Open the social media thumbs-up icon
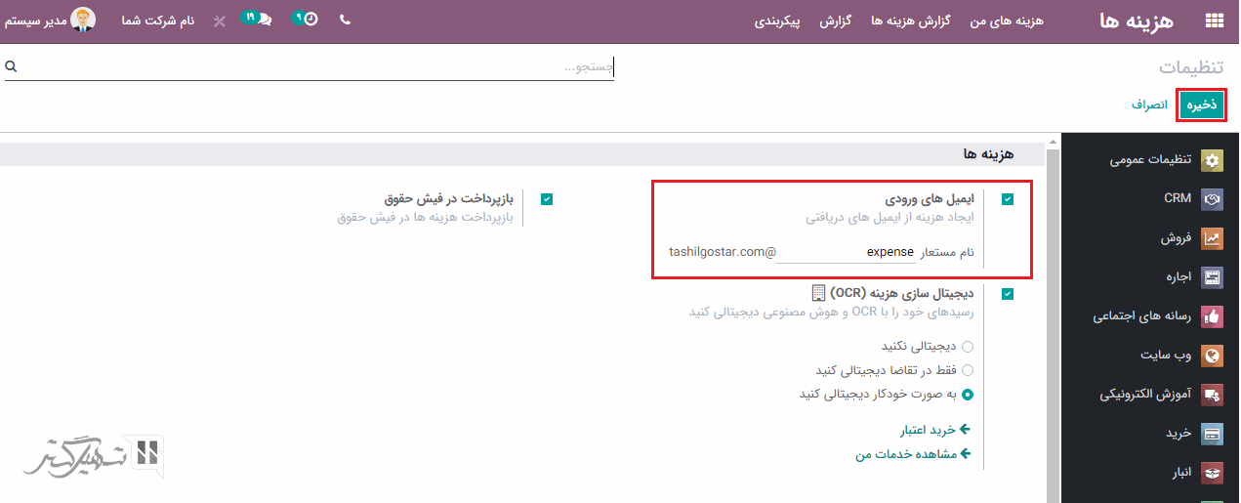The image size is (1241, 503). pyautogui.click(x=1212, y=316)
